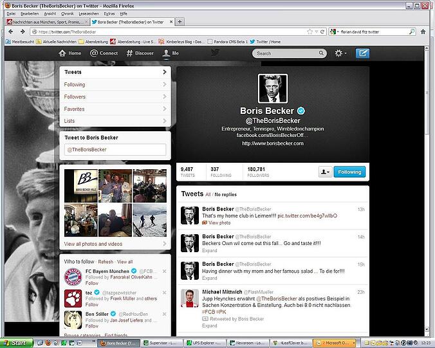This screenshot has height=348, width=435.
Task: Open Aktuelle Nachrichten bookmark
Action: pyautogui.click(x=57, y=42)
